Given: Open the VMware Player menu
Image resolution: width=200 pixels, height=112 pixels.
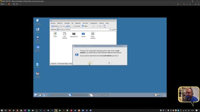Looking at the screenshot, I should pos(3,4).
